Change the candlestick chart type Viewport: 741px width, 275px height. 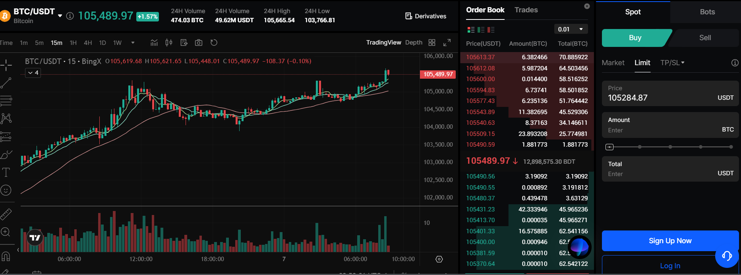169,43
